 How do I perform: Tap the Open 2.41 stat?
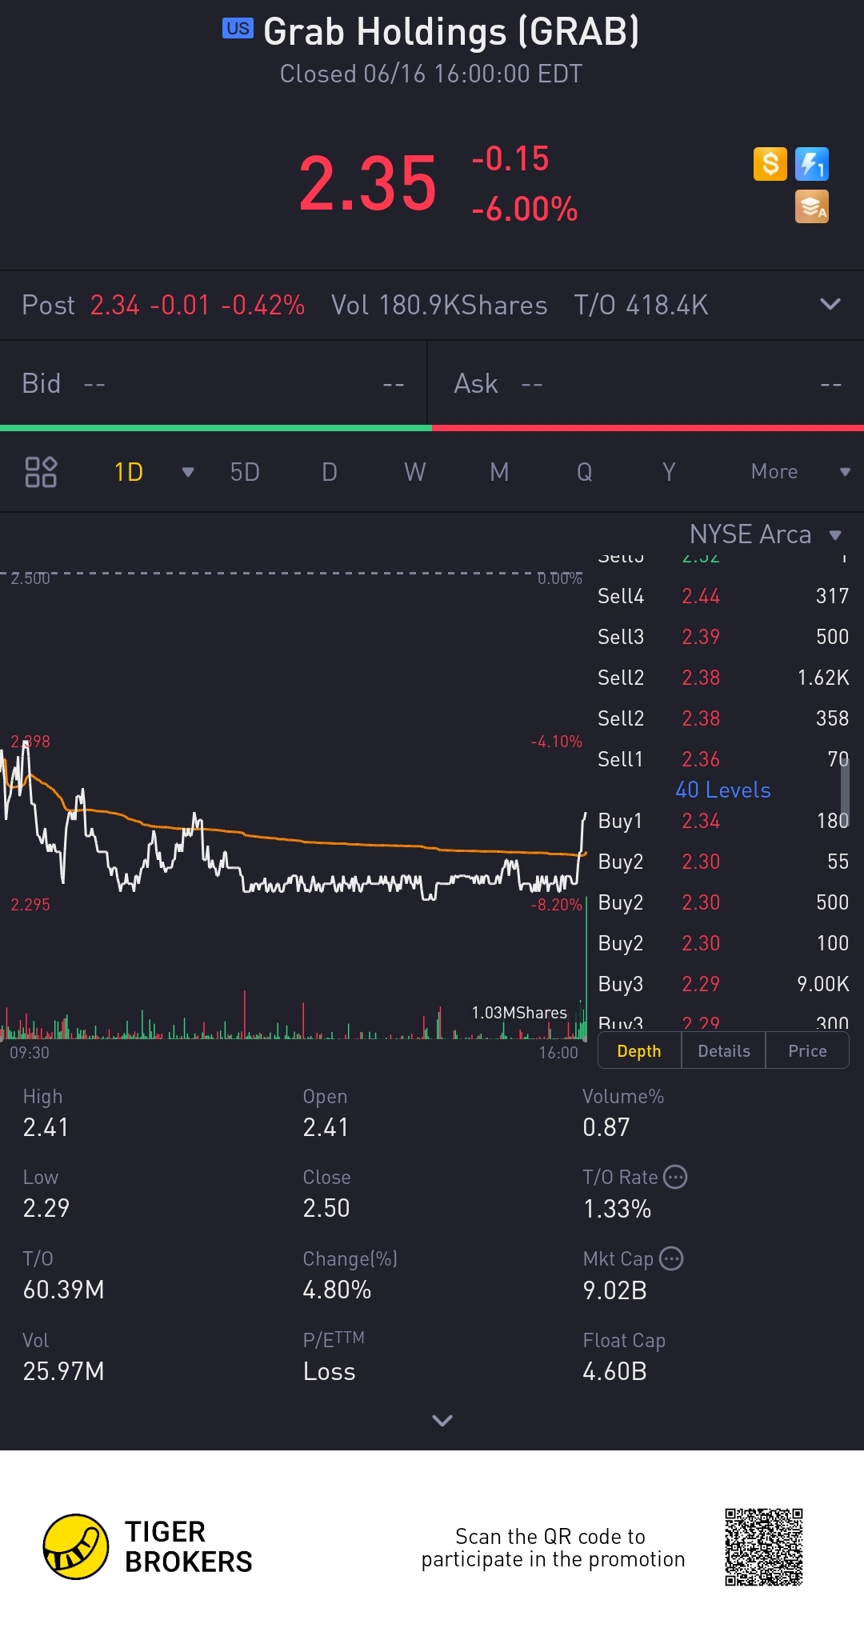tap(326, 1113)
